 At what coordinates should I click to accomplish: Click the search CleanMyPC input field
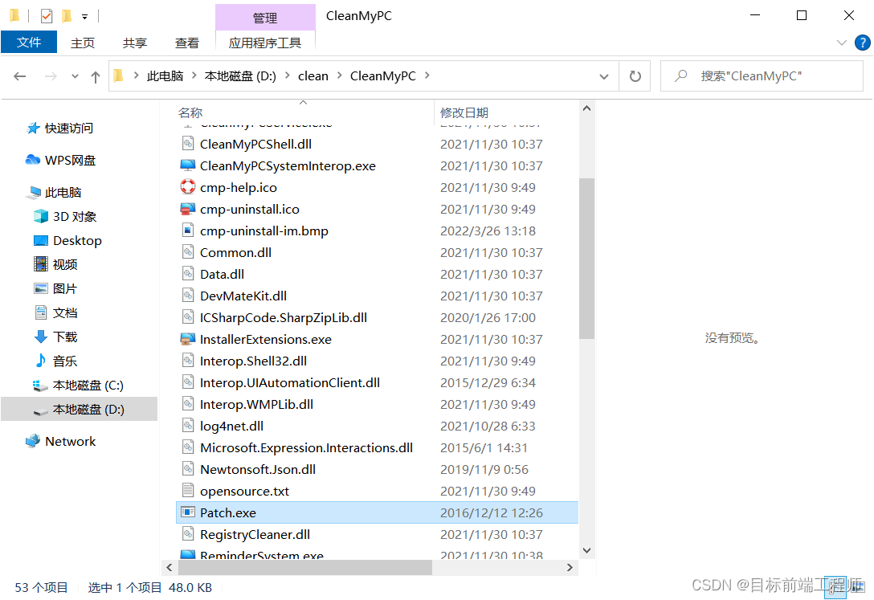[762, 76]
